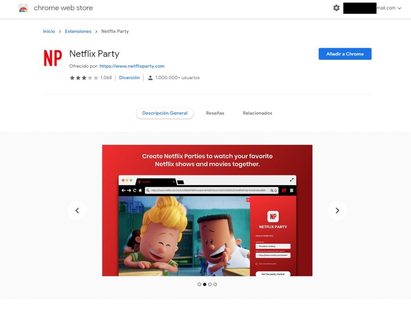411x310 pixels.
Task: Advance to next screenshot with right arrow
Action: 337,211
